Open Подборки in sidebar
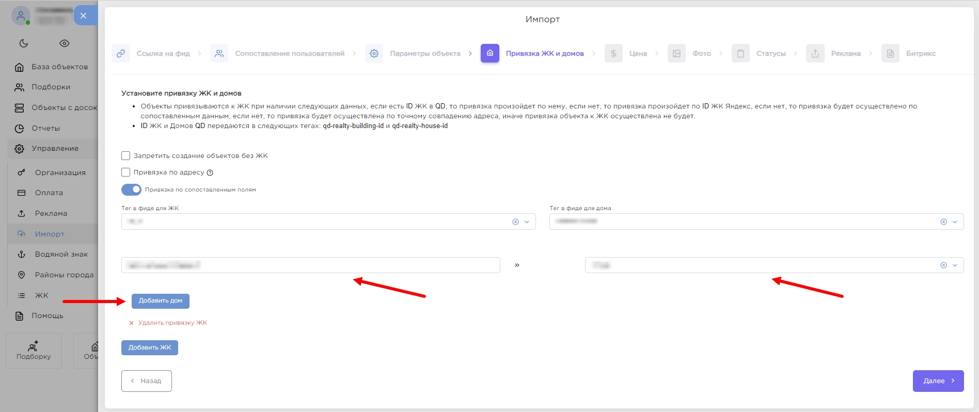Screen dimensions: 979x412 pos(53,87)
